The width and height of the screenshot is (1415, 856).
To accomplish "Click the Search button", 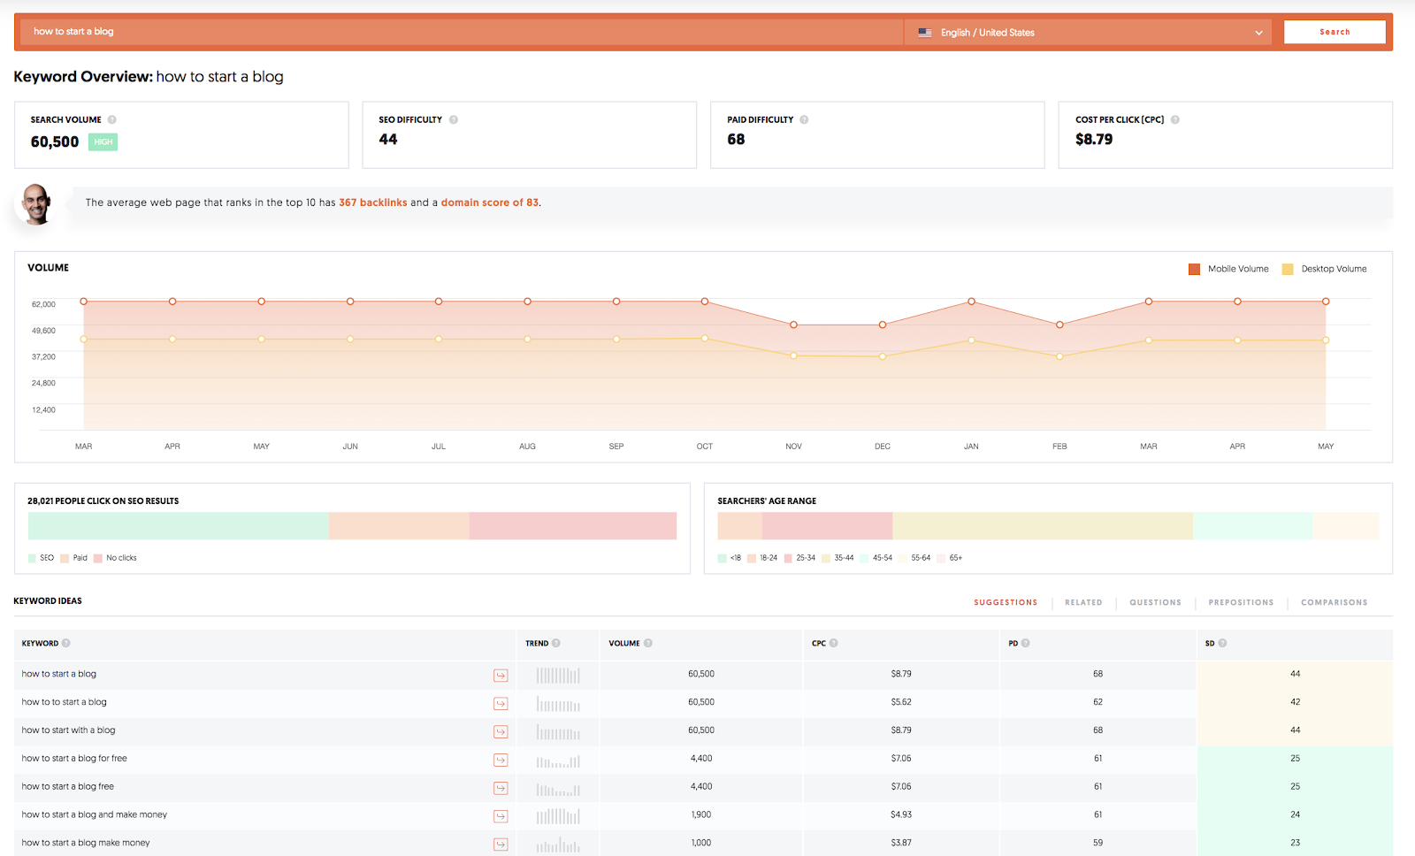I will (x=1335, y=32).
